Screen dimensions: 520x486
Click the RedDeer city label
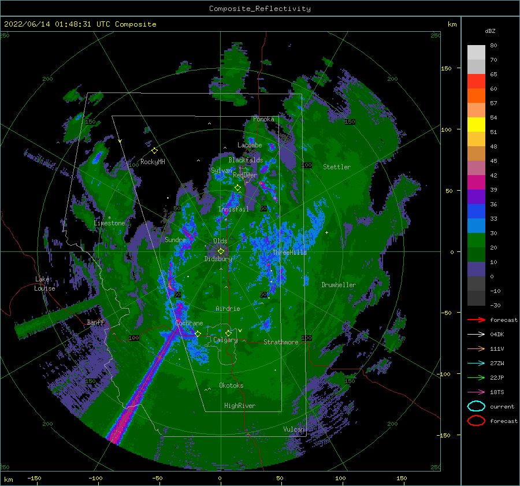click(245, 175)
